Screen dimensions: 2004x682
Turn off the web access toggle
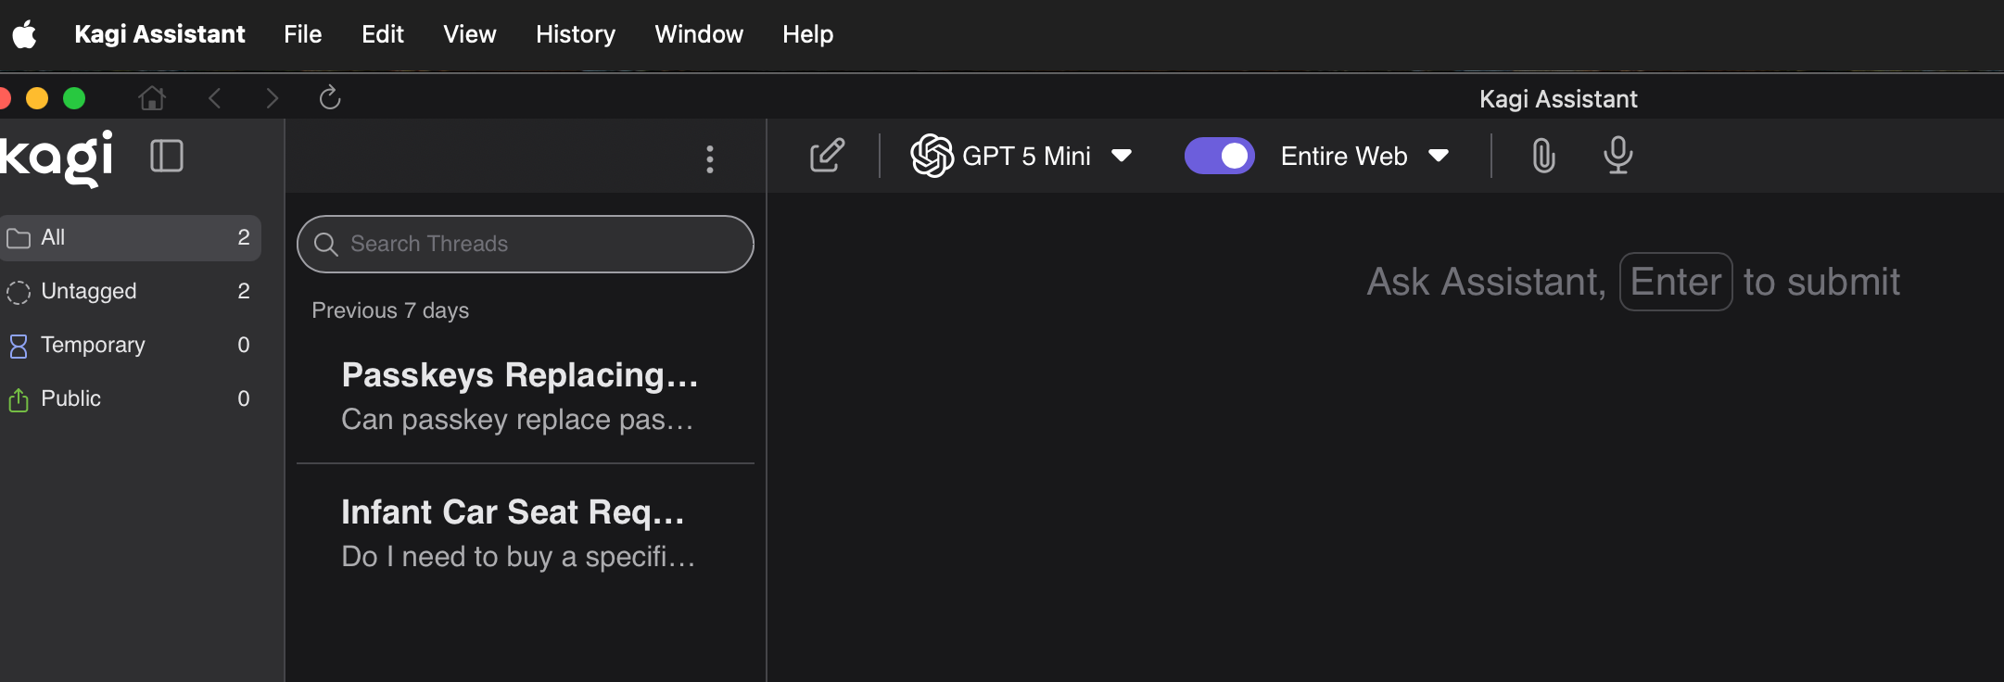pyautogui.click(x=1219, y=156)
